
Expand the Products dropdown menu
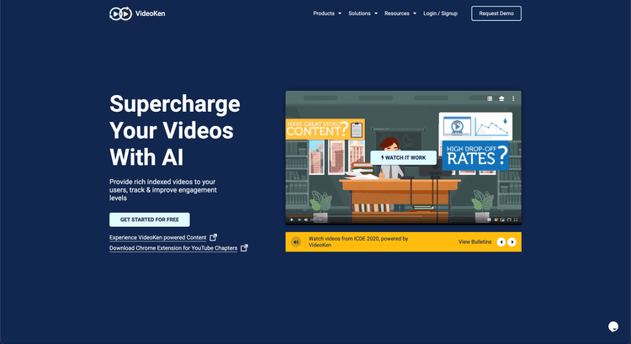coord(326,13)
